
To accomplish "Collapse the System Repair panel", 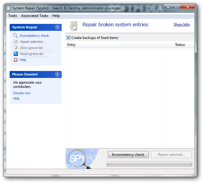I will (57, 27).
